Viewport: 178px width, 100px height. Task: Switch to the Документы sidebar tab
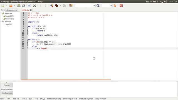pos(12,10)
